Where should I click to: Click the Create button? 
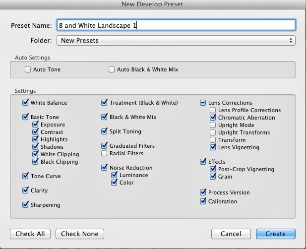(275, 234)
